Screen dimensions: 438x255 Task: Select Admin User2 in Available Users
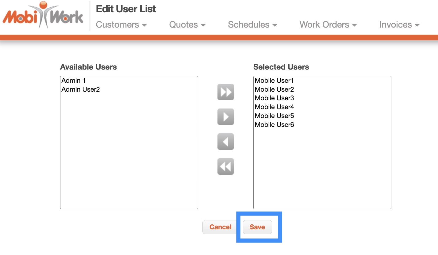pyautogui.click(x=81, y=89)
